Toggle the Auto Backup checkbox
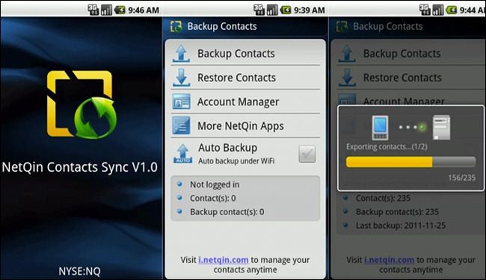 (x=307, y=154)
